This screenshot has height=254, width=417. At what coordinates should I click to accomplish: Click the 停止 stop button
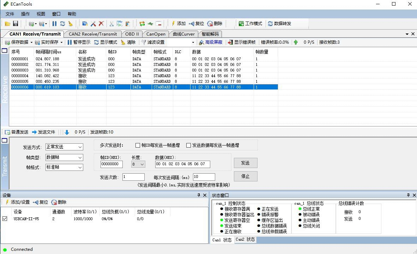(245, 176)
